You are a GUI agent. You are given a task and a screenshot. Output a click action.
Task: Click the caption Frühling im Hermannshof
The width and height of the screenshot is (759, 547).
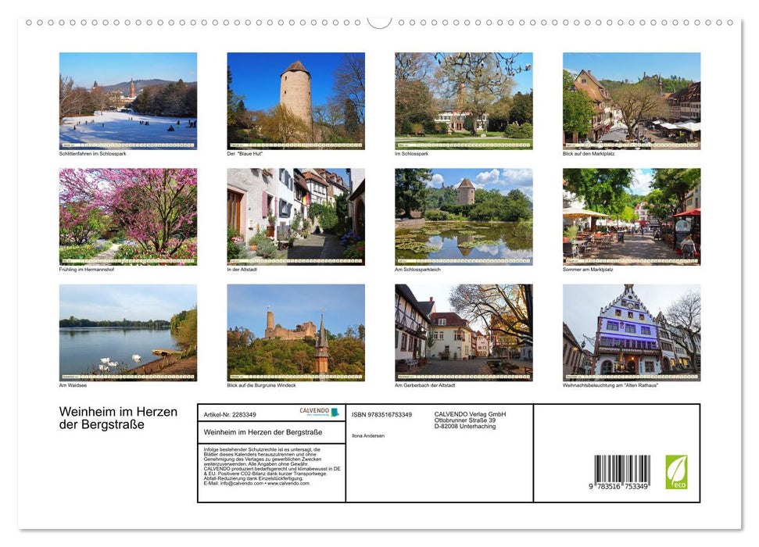[x=87, y=270]
